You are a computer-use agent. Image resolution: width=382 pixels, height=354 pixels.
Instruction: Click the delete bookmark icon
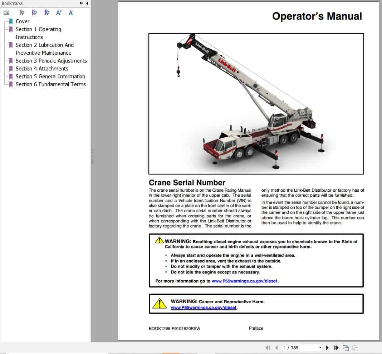click(21, 12)
